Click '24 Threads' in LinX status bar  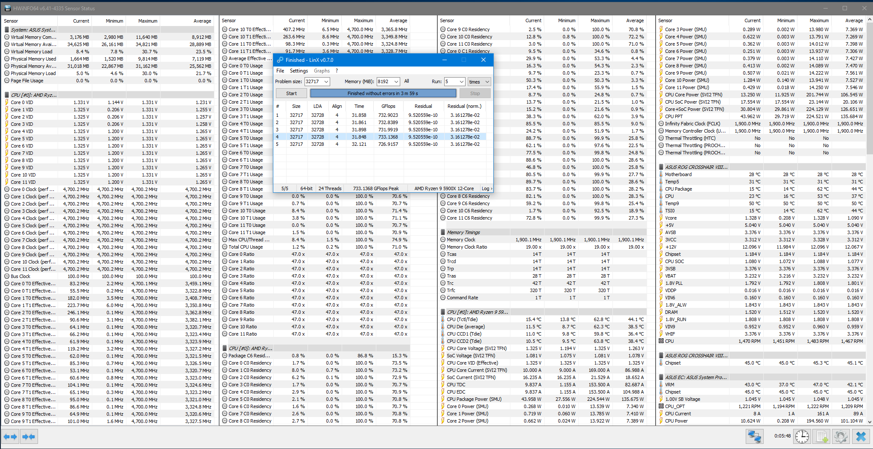pyautogui.click(x=330, y=188)
